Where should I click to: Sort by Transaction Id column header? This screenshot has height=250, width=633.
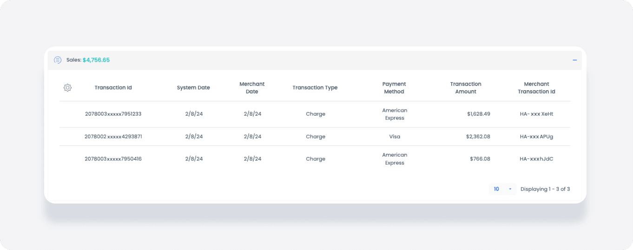(113, 88)
